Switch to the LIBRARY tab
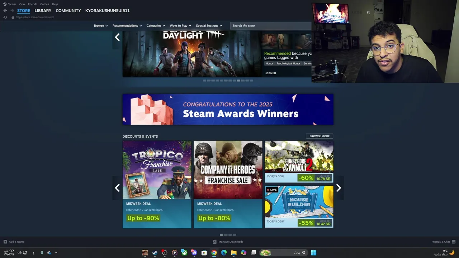The height and width of the screenshot is (258, 459). pos(43,11)
